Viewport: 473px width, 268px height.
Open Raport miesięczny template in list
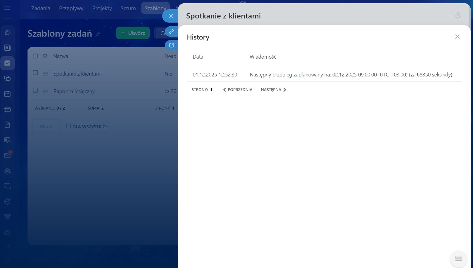pyautogui.click(x=74, y=91)
